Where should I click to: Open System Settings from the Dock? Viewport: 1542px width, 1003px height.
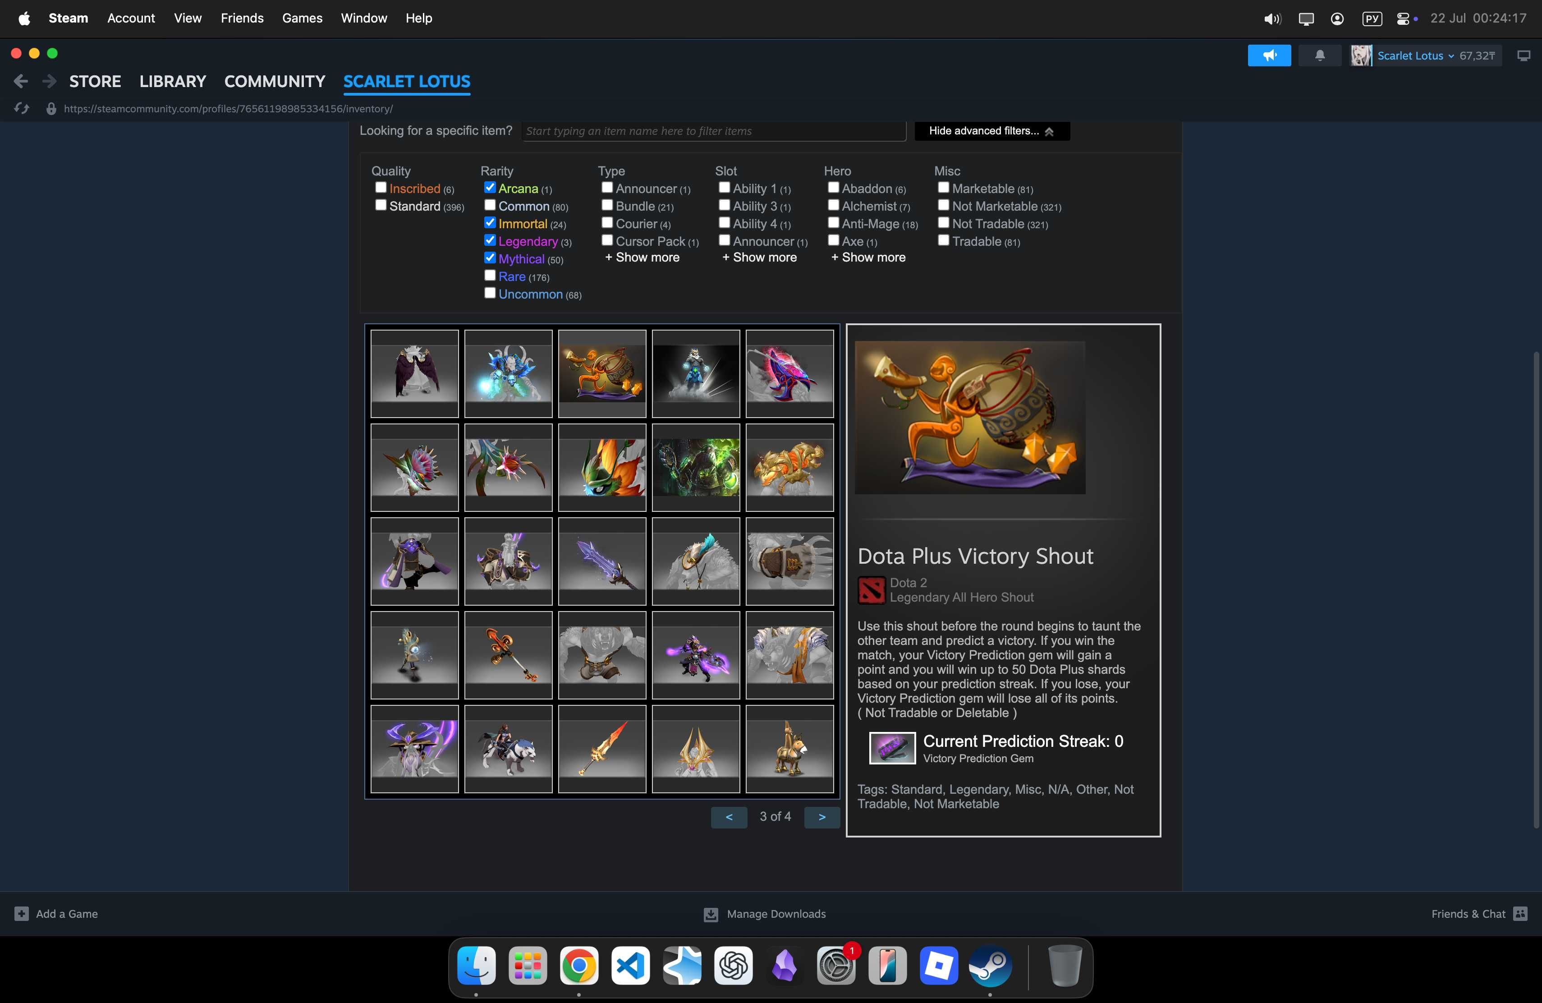[x=836, y=966]
